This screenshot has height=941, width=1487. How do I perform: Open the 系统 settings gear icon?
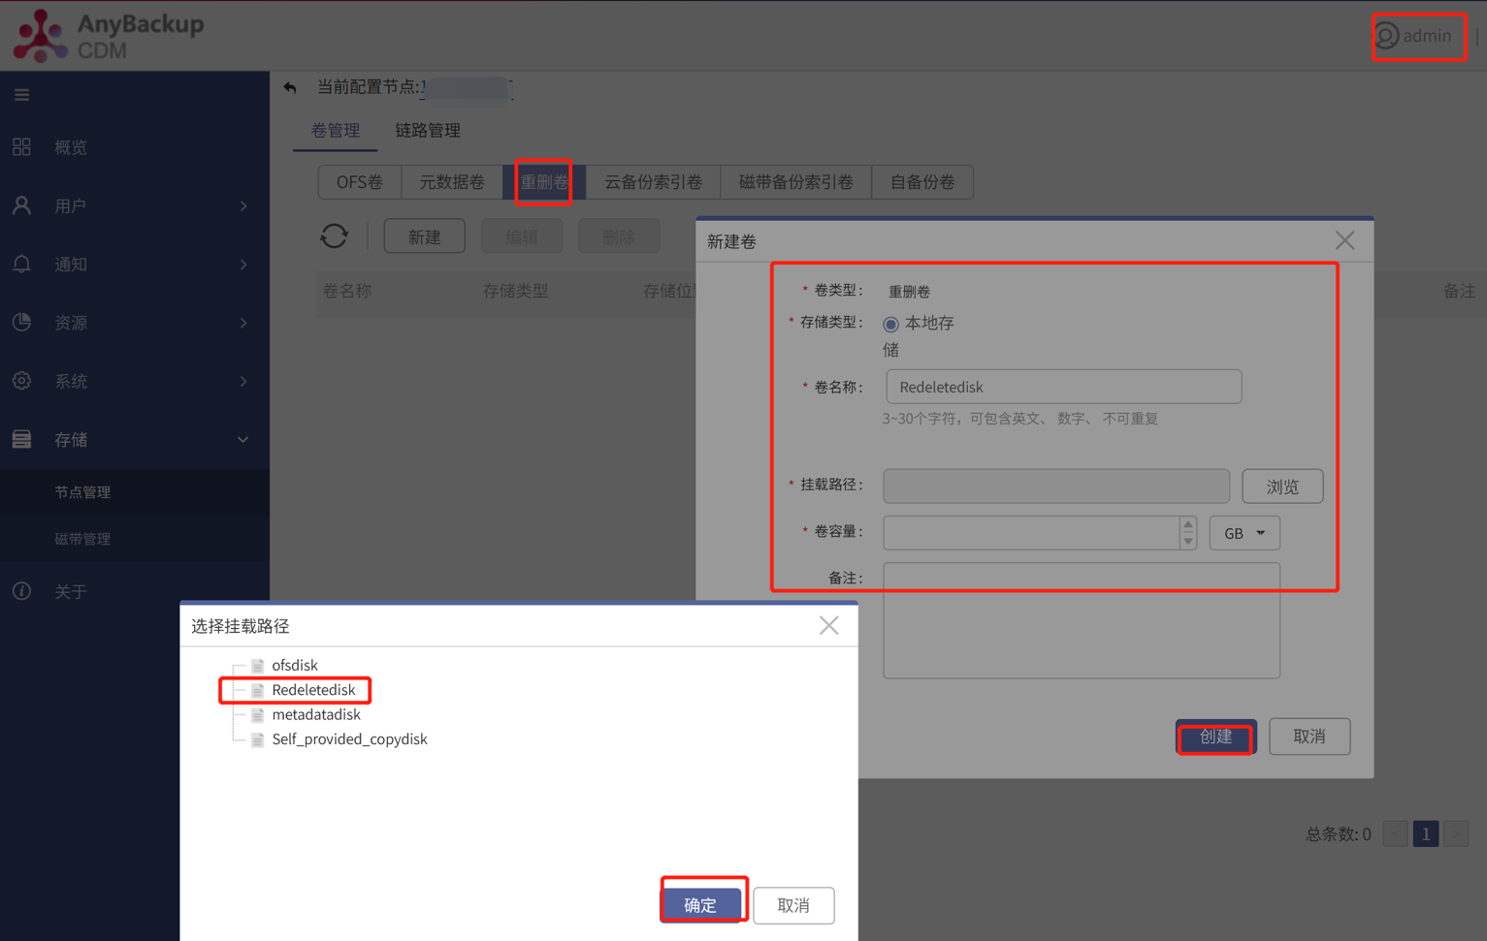(21, 381)
